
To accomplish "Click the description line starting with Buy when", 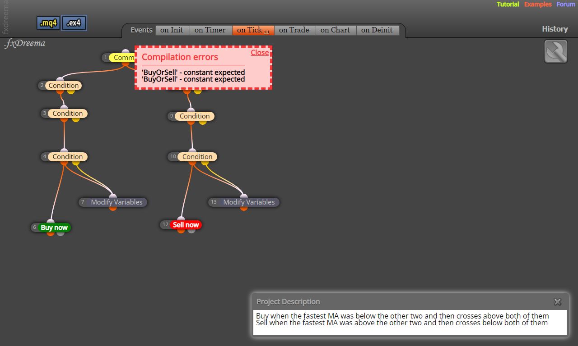I will point(402,316).
